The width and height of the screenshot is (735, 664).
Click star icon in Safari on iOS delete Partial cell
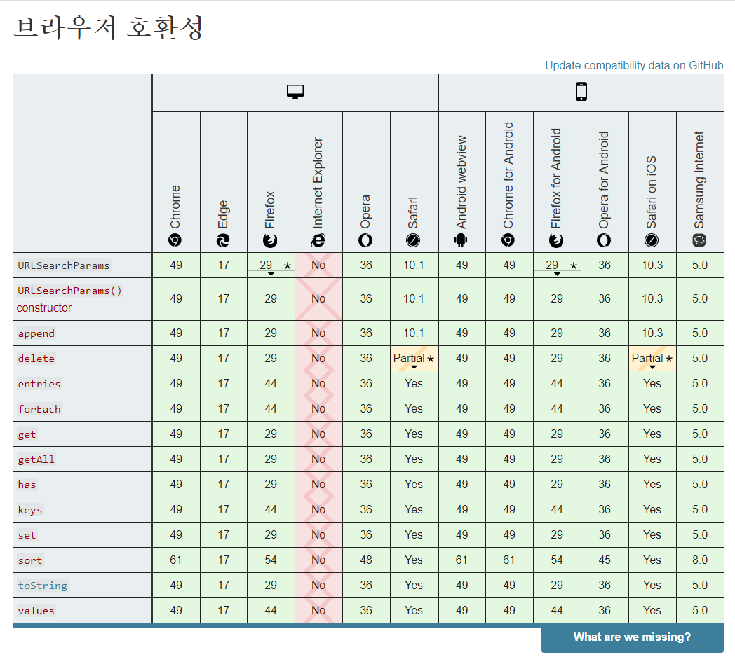pyautogui.click(x=669, y=359)
